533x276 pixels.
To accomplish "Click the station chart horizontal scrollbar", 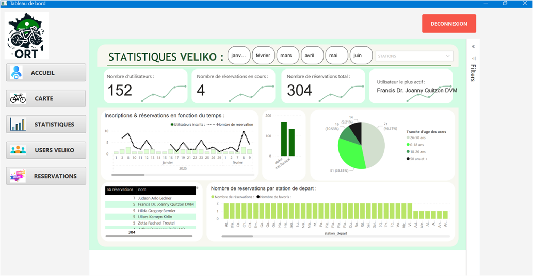I will 237,237.
